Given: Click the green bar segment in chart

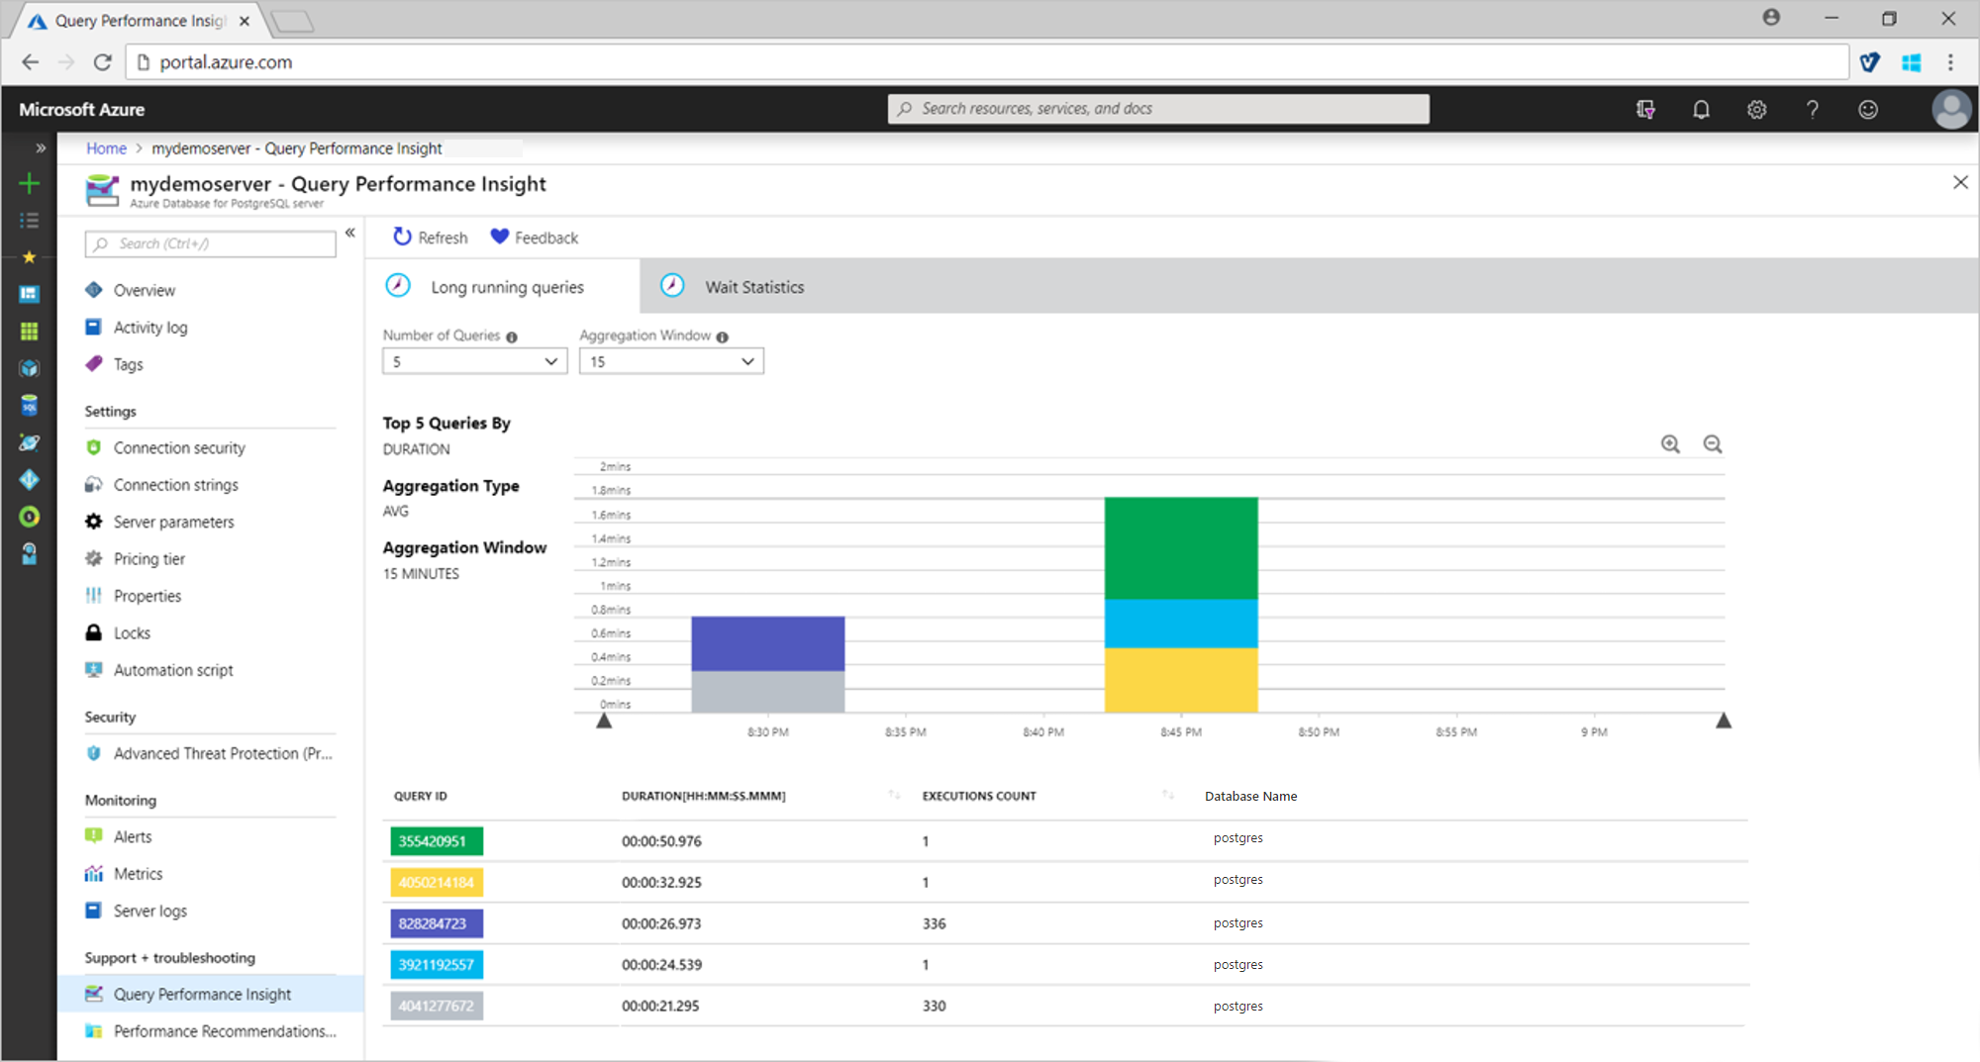Looking at the screenshot, I should click(1181, 548).
